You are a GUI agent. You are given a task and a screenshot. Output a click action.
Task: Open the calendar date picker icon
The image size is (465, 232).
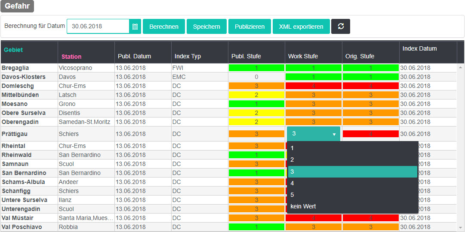coord(135,26)
